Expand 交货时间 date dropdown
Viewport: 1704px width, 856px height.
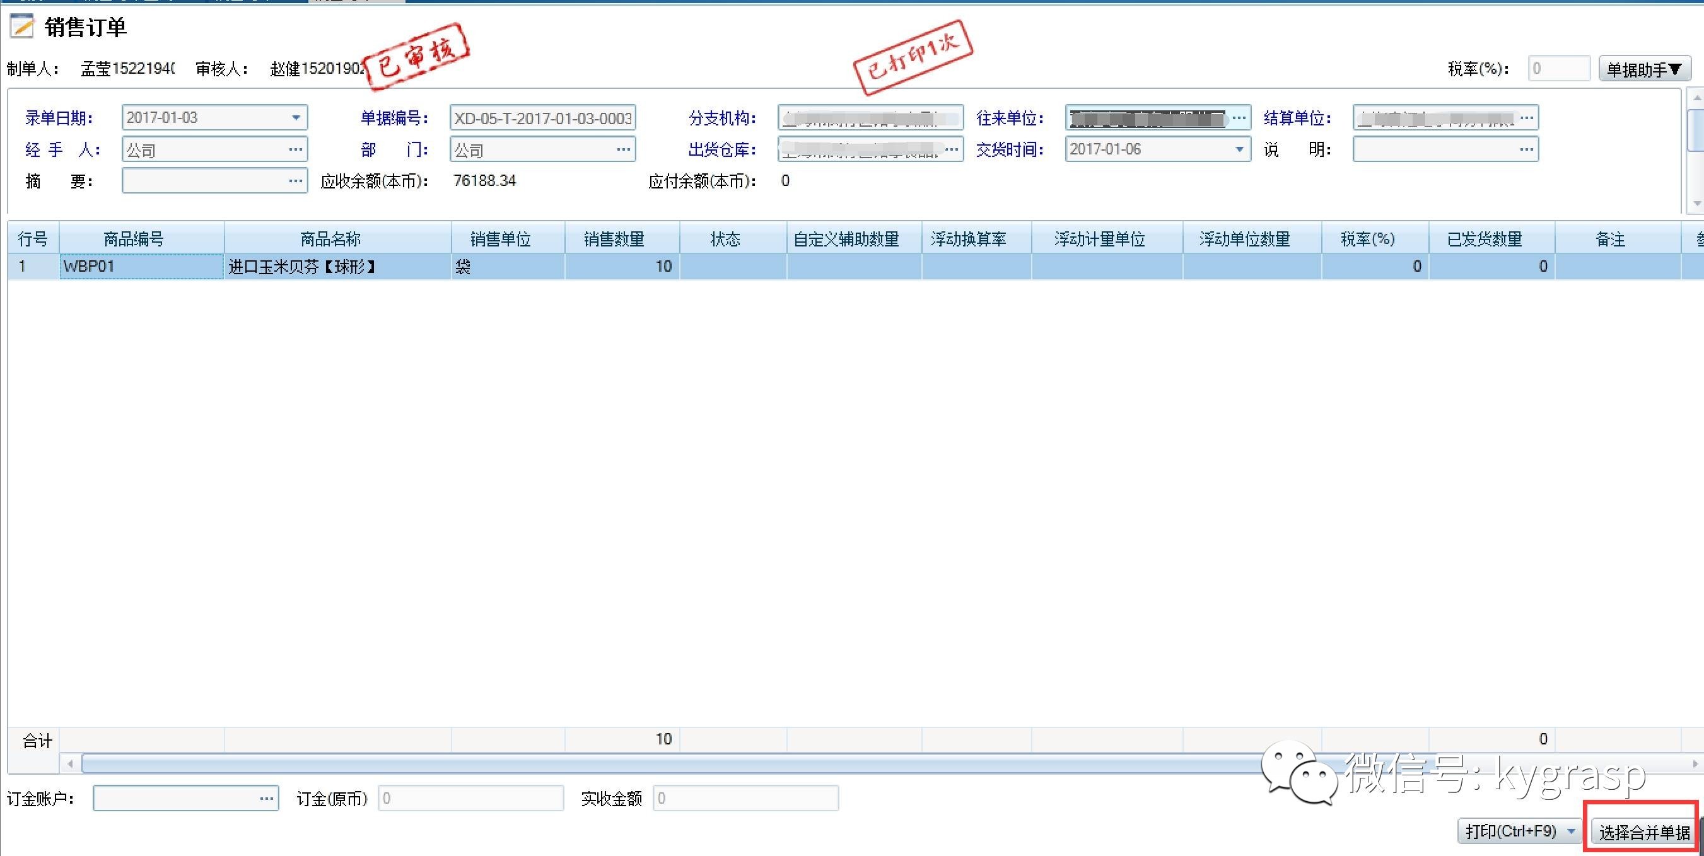pyautogui.click(x=1239, y=149)
